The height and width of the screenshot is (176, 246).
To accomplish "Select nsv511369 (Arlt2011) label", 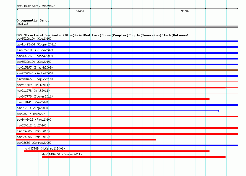I will [33, 85].
